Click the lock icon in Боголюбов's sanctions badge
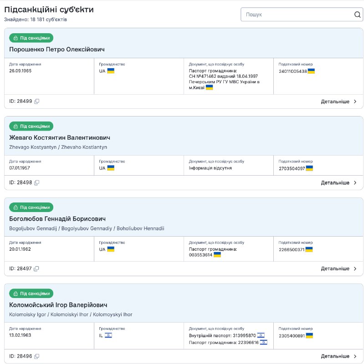Screen dimensions: 364x364 [16, 207]
